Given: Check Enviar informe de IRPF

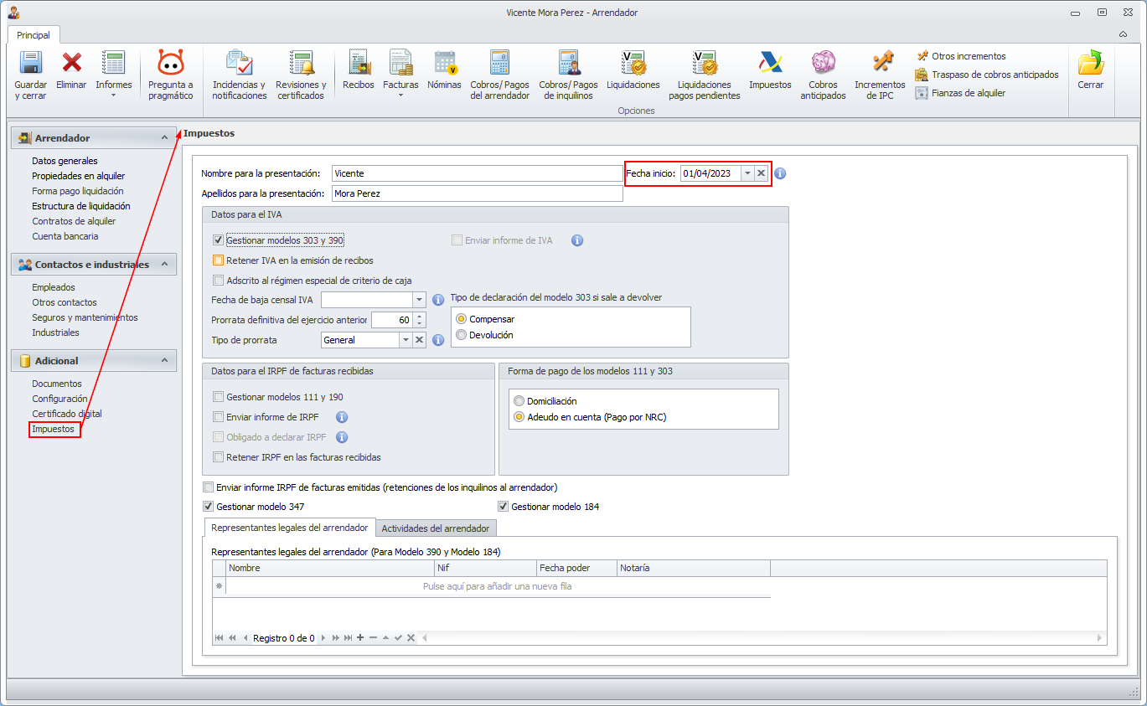Looking at the screenshot, I should (219, 417).
